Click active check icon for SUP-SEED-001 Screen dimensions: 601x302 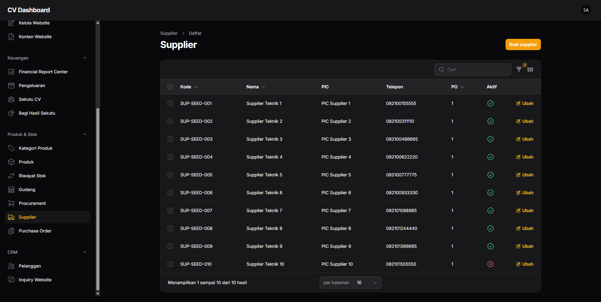[491, 103]
